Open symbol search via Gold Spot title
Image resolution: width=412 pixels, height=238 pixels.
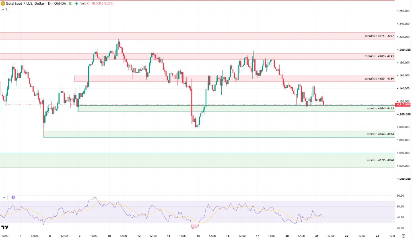coord(36,3)
